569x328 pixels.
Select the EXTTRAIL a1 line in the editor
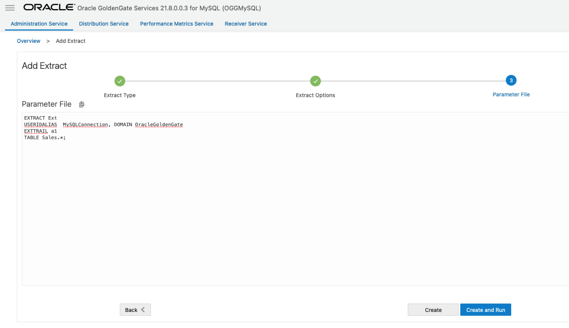pyautogui.click(x=40, y=131)
